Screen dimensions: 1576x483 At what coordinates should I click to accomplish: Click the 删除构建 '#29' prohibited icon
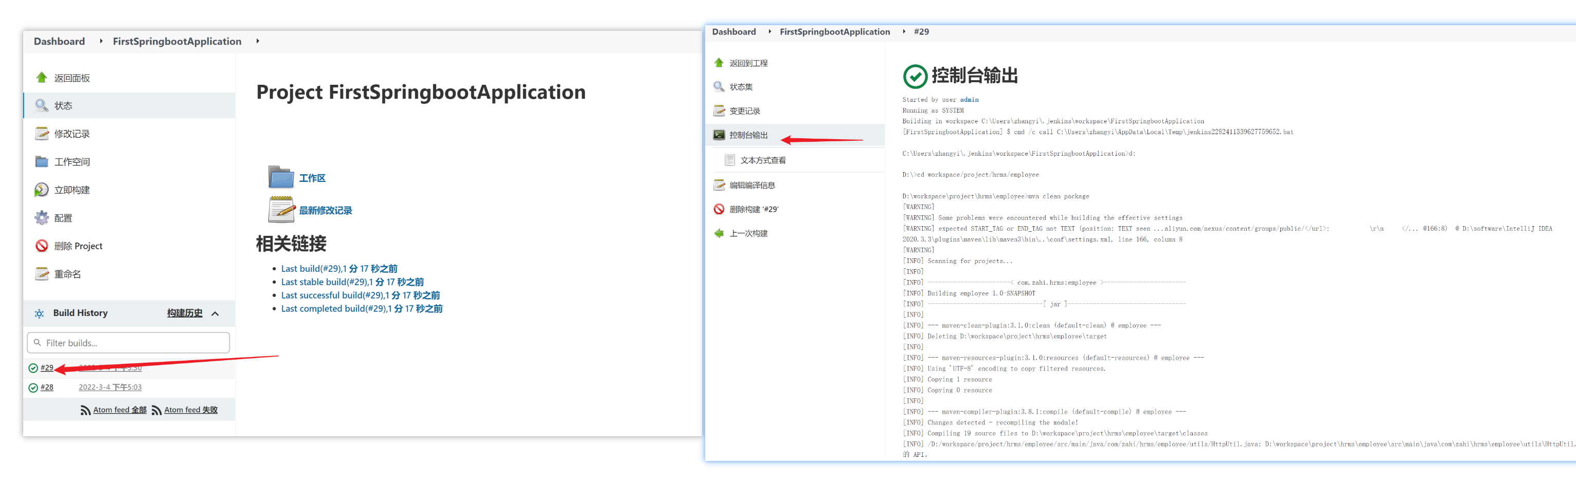(719, 209)
